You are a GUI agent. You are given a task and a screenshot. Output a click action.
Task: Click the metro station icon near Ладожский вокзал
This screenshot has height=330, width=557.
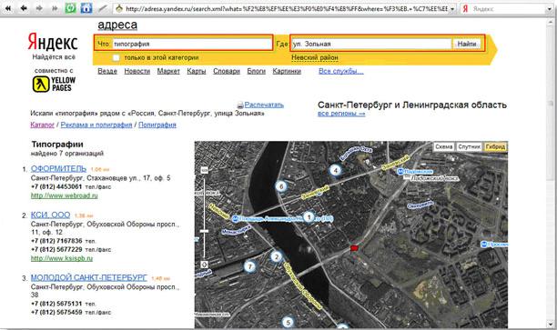[400, 172]
